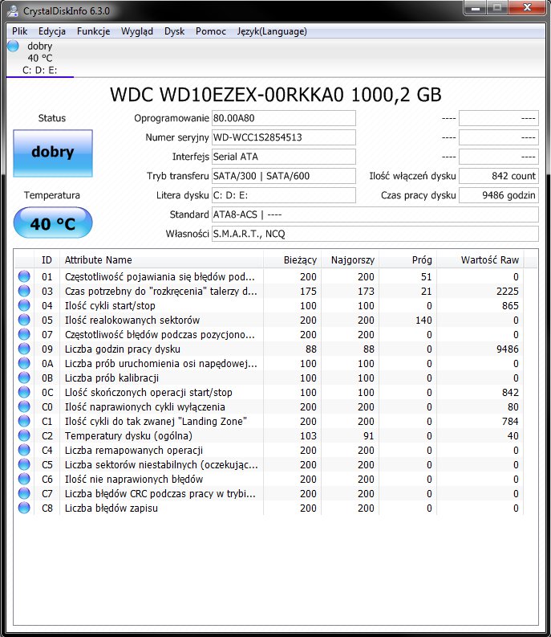This screenshot has width=551, height=637.
Task: Click status orb for attribute 07
Action: click(x=24, y=334)
